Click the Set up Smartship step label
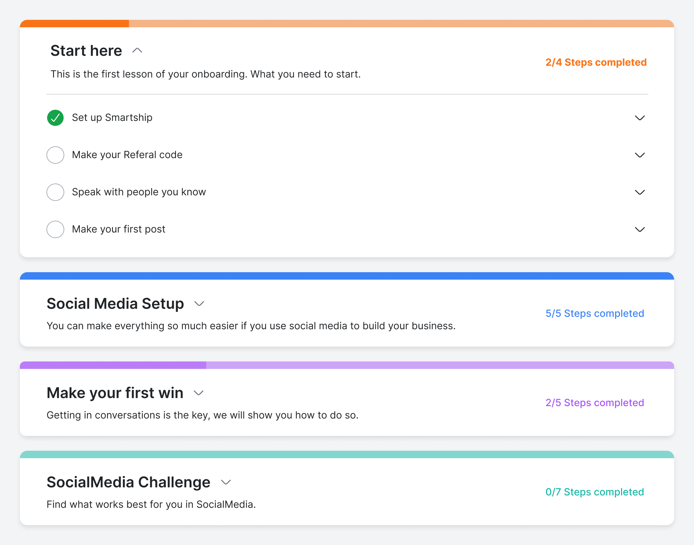This screenshot has width=694, height=545. pyautogui.click(x=112, y=118)
